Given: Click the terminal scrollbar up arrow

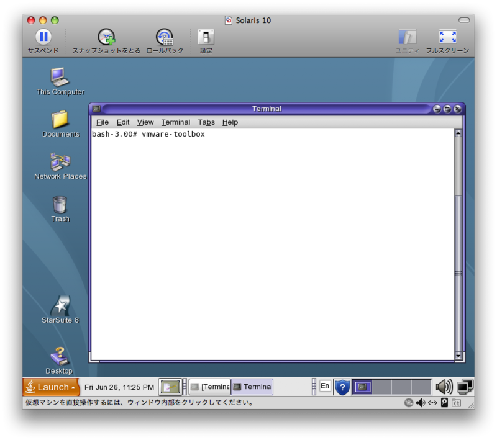Looking at the screenshot, I should coord(458,133).
